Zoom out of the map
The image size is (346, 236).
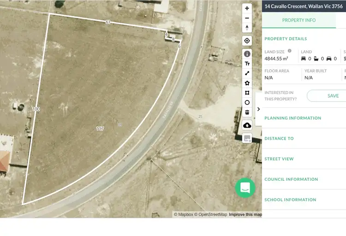click(247, 18)
